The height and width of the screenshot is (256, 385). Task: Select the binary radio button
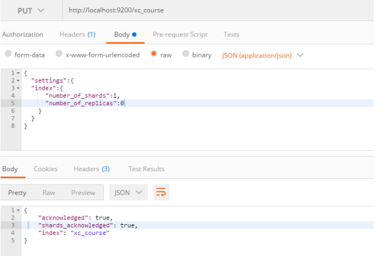click(x=185, y=53)
